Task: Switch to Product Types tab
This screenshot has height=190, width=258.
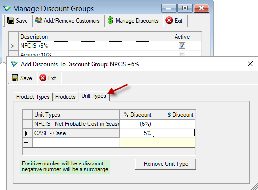Action: 33,97
